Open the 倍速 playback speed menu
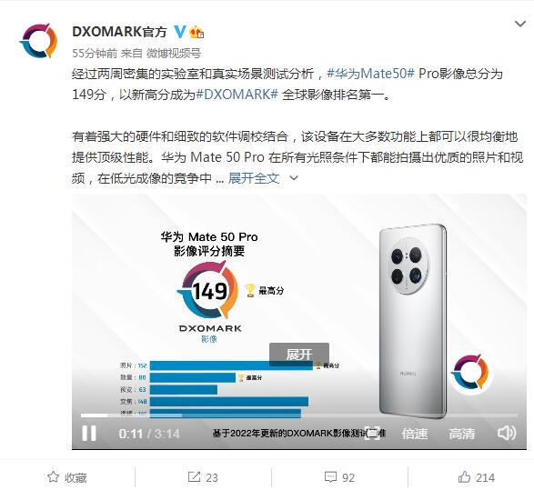The width and height of the screenshot is (534, 490). click(x=415, y=434)
